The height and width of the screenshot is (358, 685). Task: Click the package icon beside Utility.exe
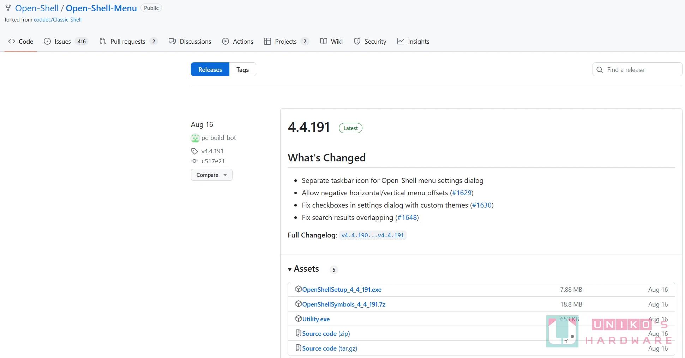pos(298,319)
